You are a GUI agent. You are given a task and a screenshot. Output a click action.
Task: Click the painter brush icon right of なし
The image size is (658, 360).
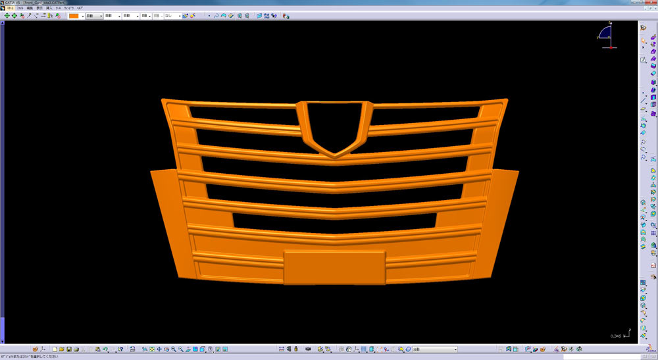(x=186, y=16)
